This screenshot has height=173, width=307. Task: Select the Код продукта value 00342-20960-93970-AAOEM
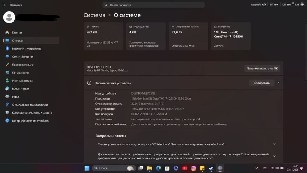[149, 114]
